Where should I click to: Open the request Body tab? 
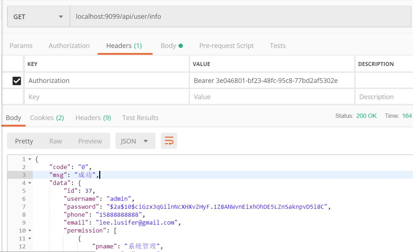172,45
